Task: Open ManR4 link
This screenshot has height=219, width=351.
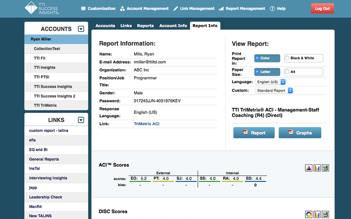Action: [x=56, y=207]
